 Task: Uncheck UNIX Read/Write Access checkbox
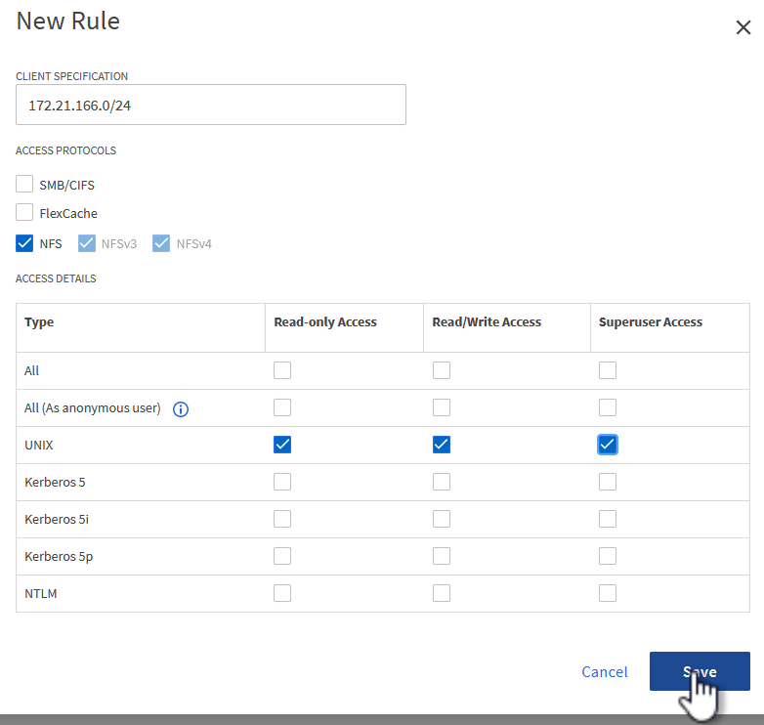(x=442, y=445)
